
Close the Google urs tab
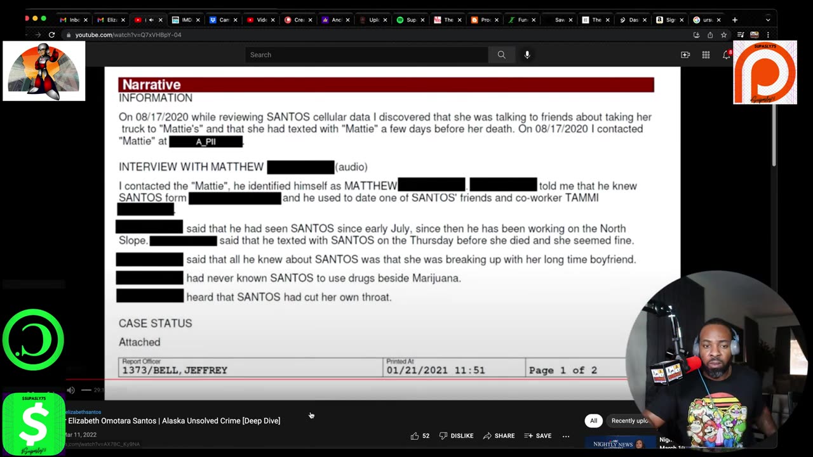coord(718,20)
